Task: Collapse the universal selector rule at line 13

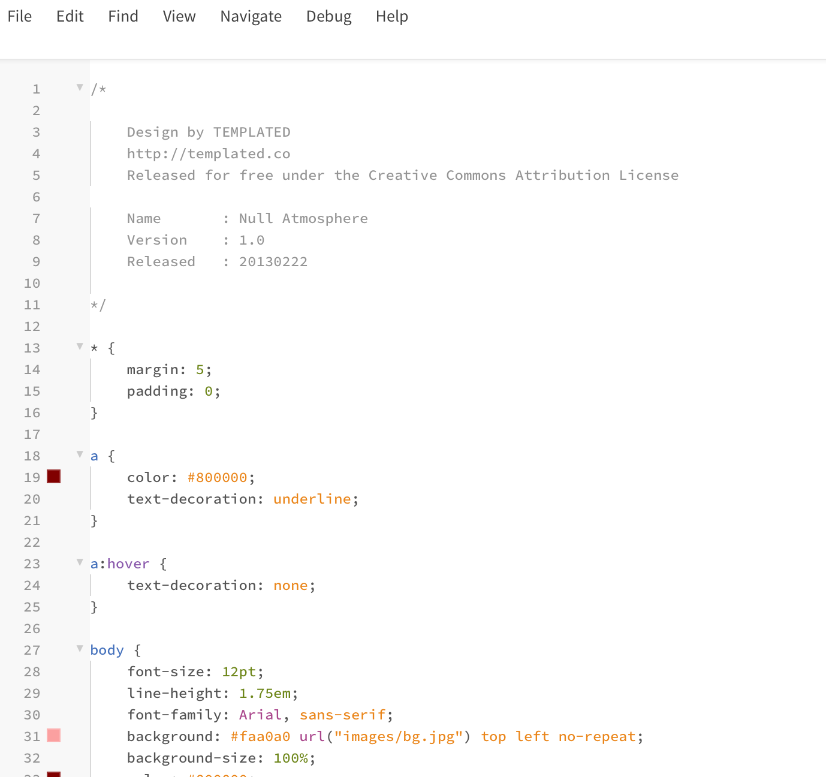Action: tap(80, 347)
